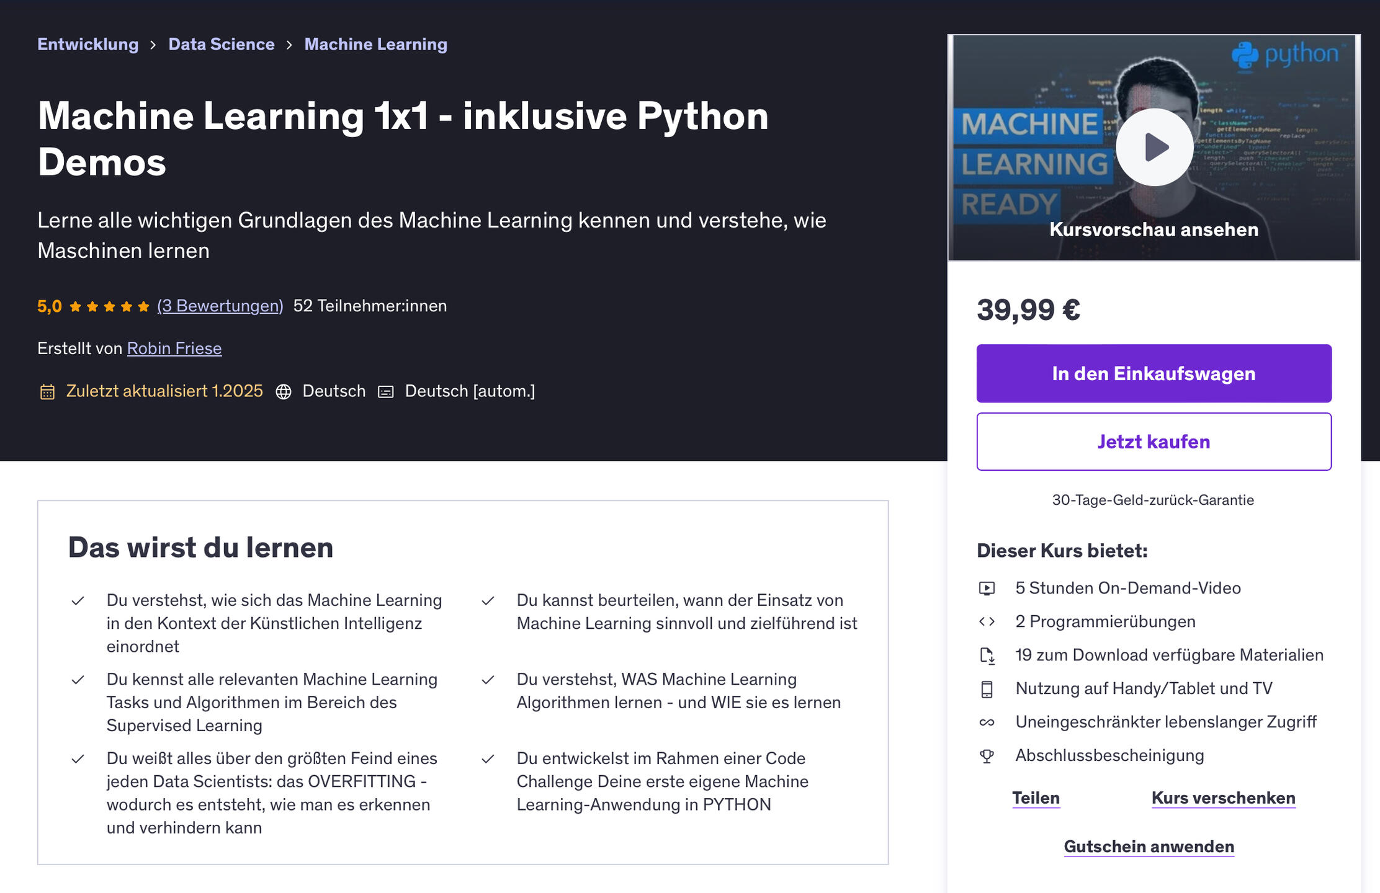Viewport: 1380px width, 893px height.
Task: Click the code brackets icon for Programmierübungen
Action: tap(988, 621)
